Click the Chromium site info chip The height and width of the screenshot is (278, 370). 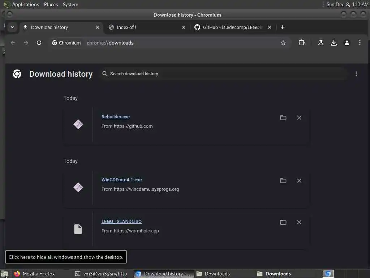[x=66, y=43]
